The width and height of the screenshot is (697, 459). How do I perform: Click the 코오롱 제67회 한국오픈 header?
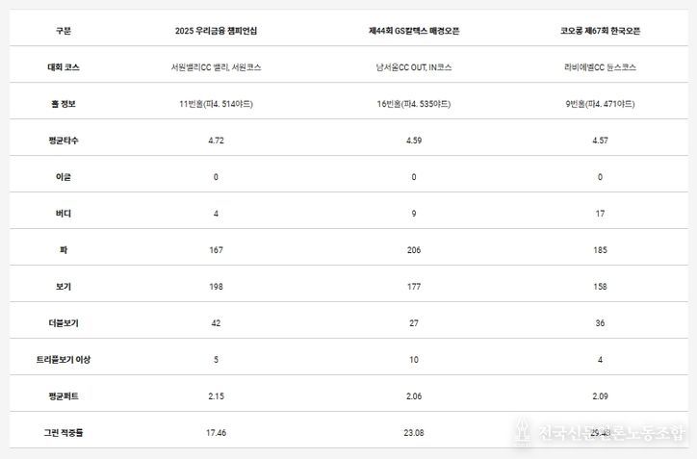click(600, 31)
